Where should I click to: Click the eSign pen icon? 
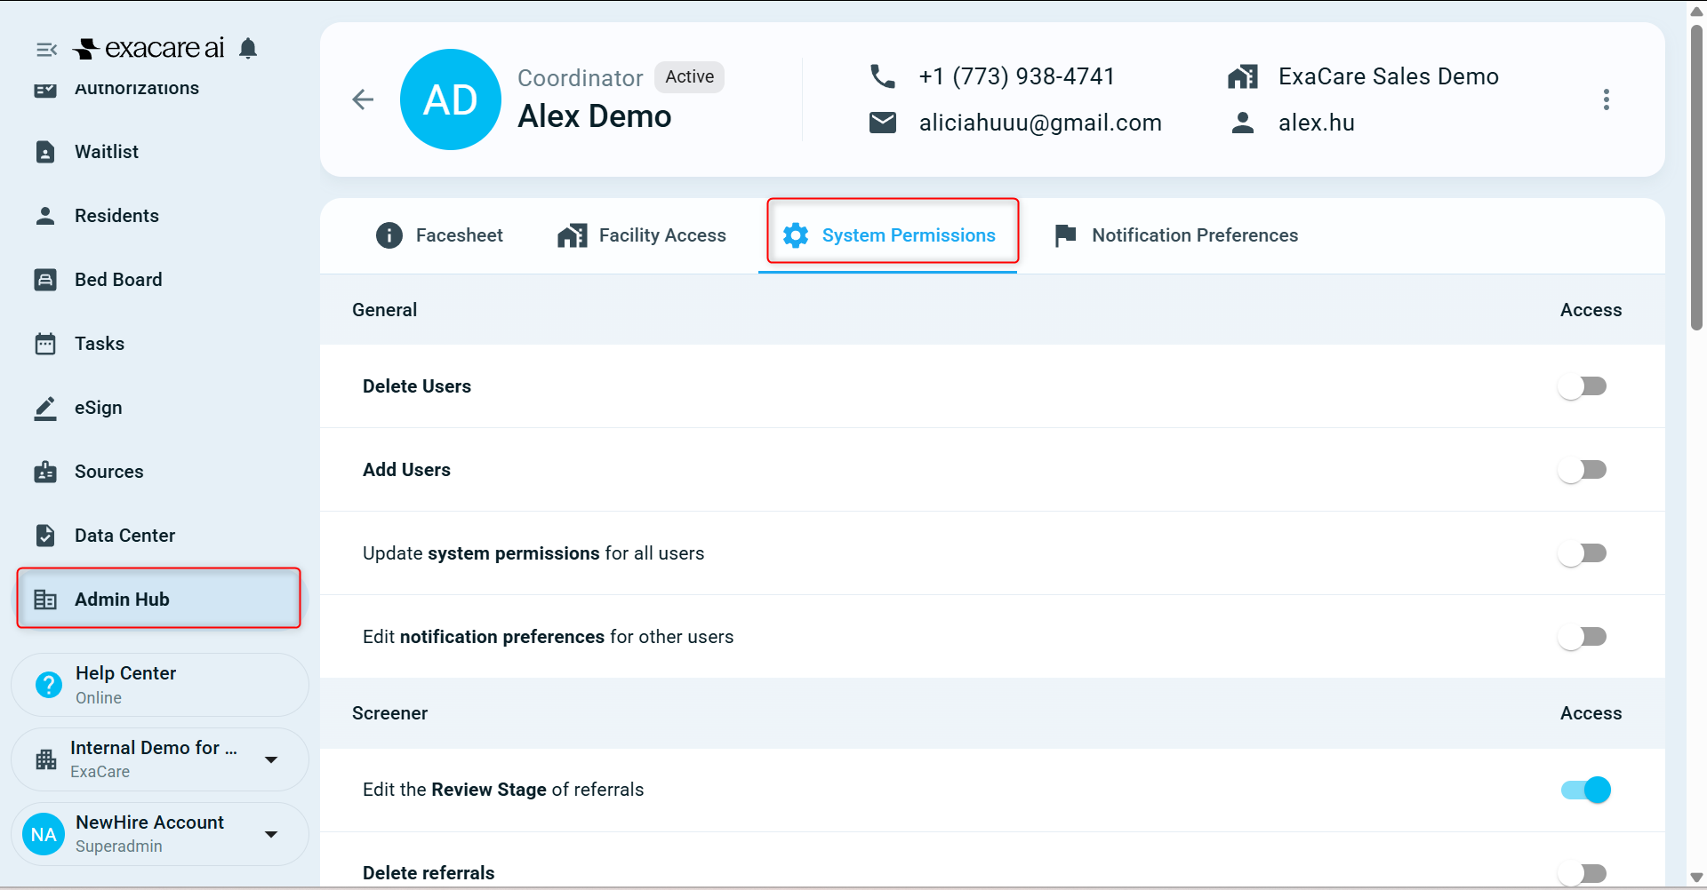click(45, 408)
